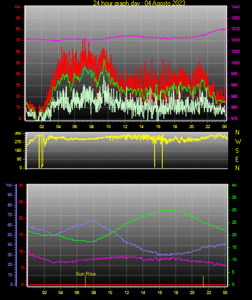Click the 30 label on green temperature axis
252x300 pixels.
(234, 210)
